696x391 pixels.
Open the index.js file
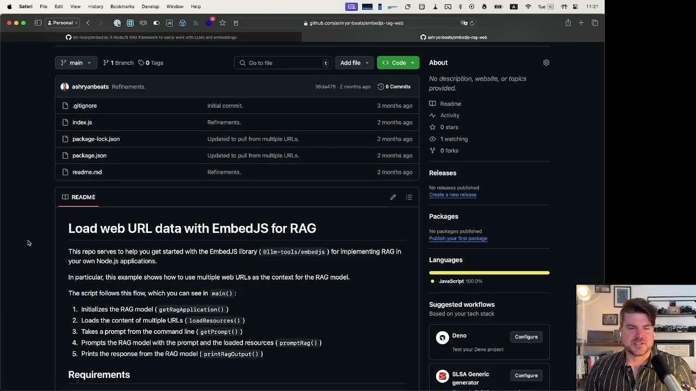click(82, 122)
